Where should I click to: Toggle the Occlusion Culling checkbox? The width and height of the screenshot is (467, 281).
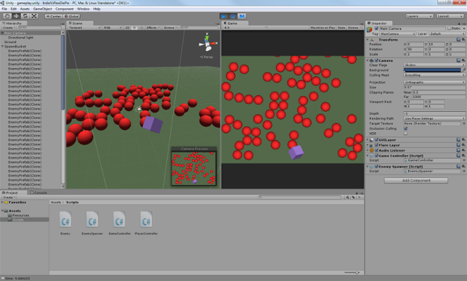pyautogui.click(x=406, y=129)
